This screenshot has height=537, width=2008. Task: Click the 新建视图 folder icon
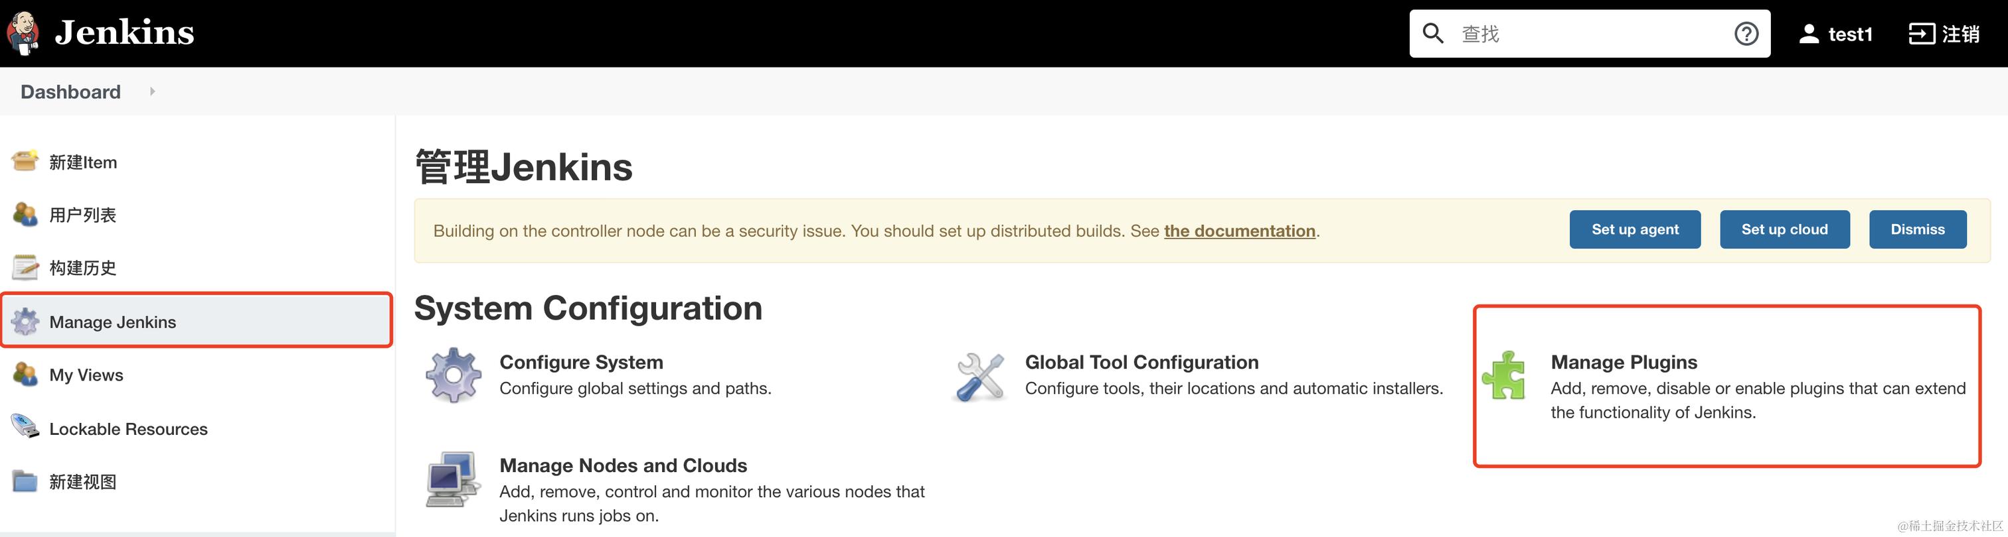25,482
